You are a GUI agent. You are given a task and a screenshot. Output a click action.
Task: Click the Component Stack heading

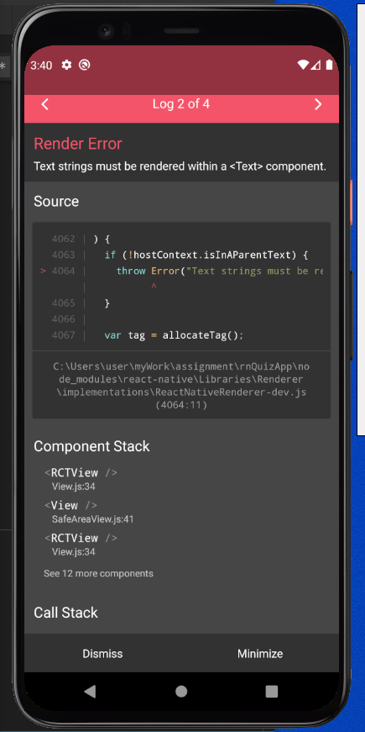(91, 446)
